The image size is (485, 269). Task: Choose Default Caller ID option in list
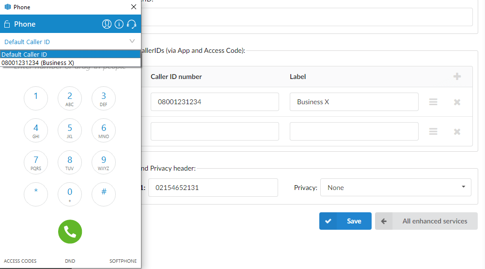pyautogui.click(x=24, y=54)
